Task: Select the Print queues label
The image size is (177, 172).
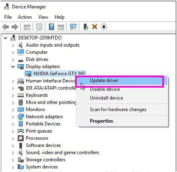Action: (x=39, y=131)
